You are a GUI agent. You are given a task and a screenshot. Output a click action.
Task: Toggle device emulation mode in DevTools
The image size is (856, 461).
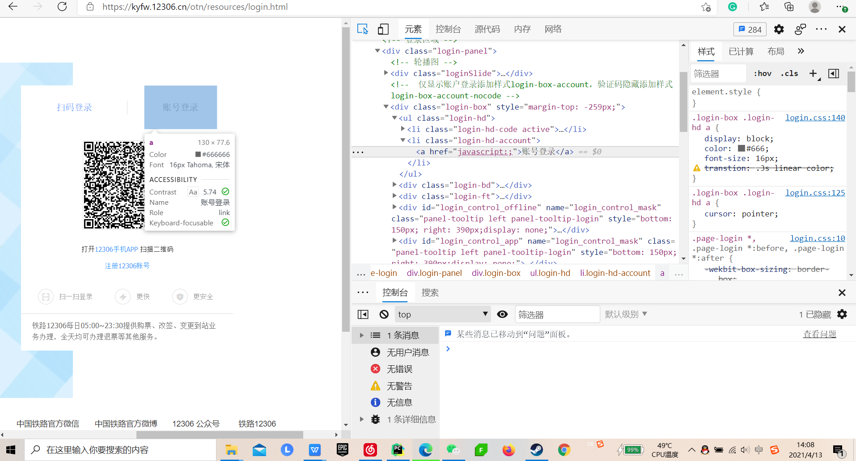point(383,29)
